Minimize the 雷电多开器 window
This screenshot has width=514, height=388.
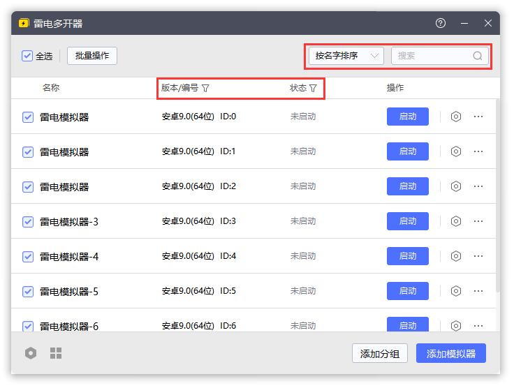coord(464,23)
